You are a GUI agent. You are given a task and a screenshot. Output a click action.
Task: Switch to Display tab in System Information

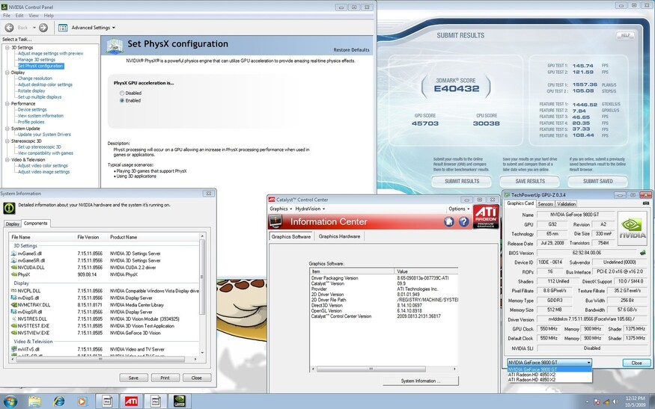click(x=12, y=224)
